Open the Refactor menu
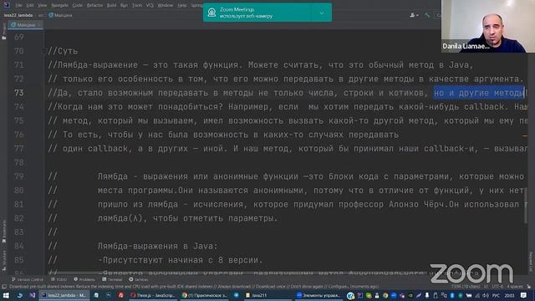Image resolution: width=535 pixels, height=301 pixels. coord(94,5)
